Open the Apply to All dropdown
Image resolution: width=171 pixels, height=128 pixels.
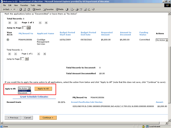(x=24, y=88)
